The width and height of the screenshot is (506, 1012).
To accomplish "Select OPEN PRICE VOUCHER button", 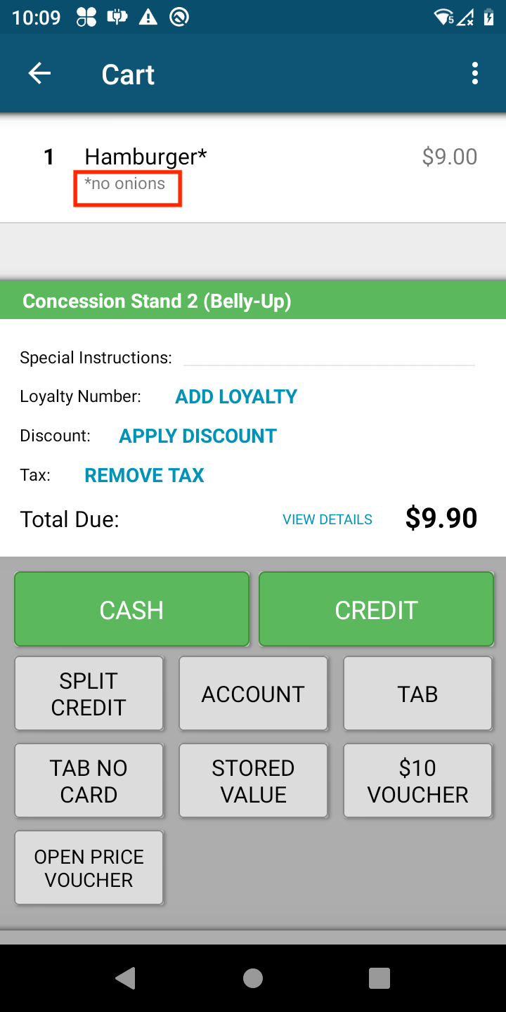I will click(89, 868).
